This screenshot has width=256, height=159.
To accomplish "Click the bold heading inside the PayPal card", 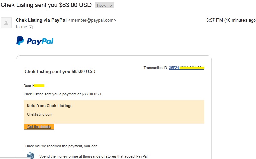I will click(x=60, y=72).
